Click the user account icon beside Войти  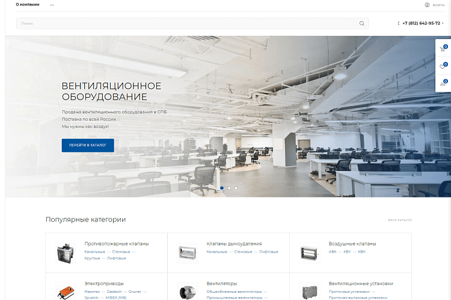click(x=427, y=5)
